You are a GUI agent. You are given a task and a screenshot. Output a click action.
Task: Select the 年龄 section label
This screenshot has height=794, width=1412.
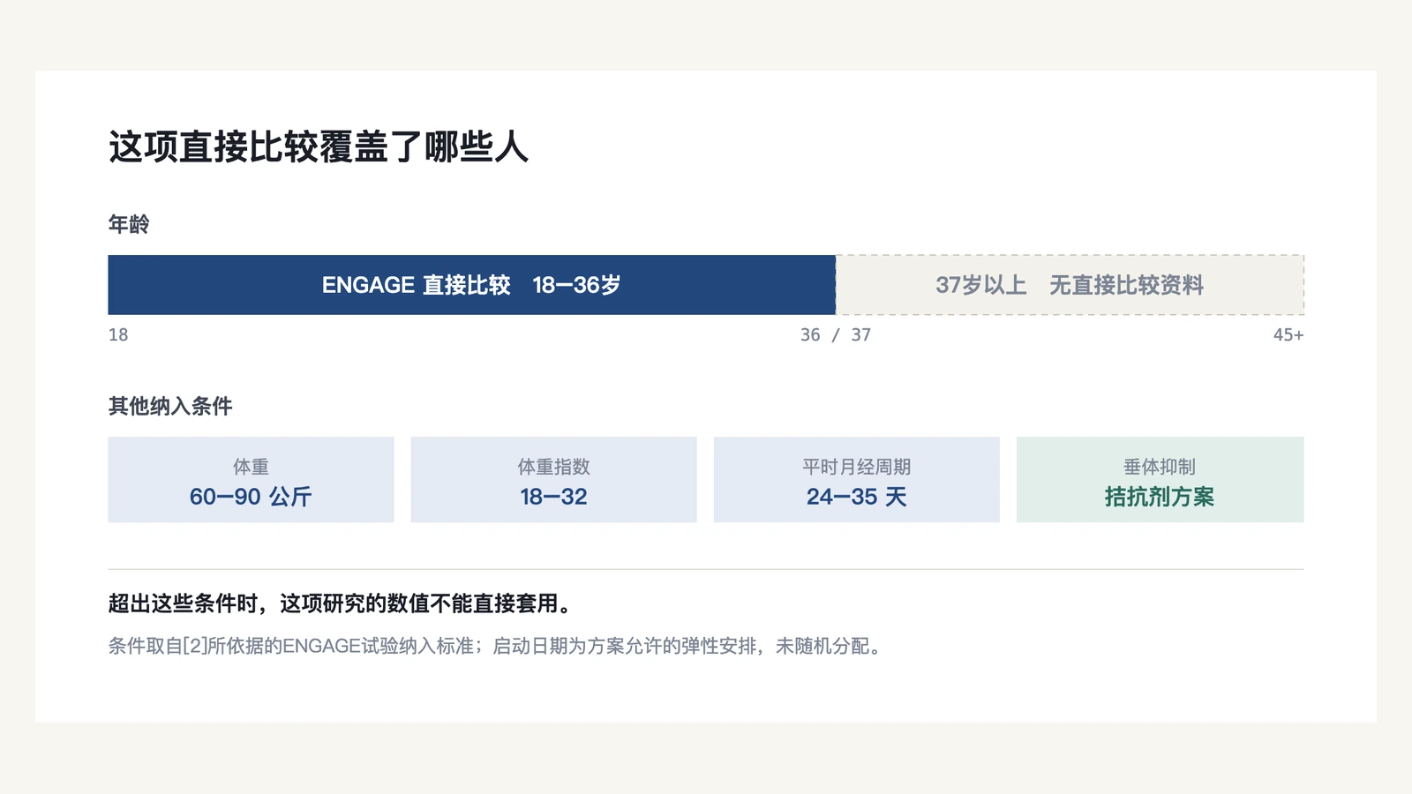[129, 224]
